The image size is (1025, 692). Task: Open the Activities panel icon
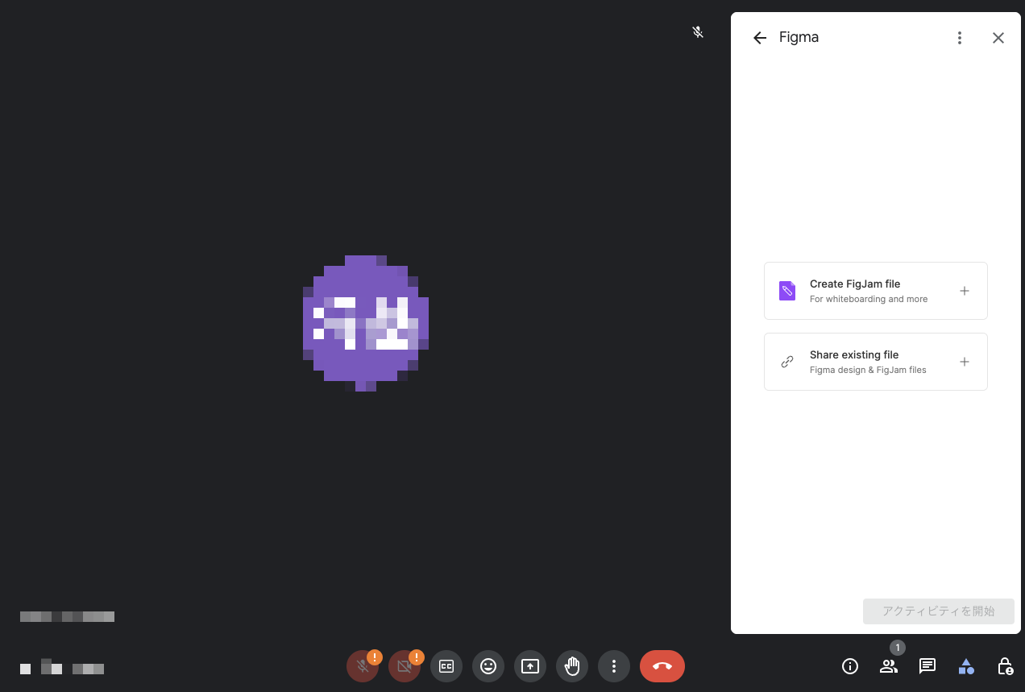966,666
